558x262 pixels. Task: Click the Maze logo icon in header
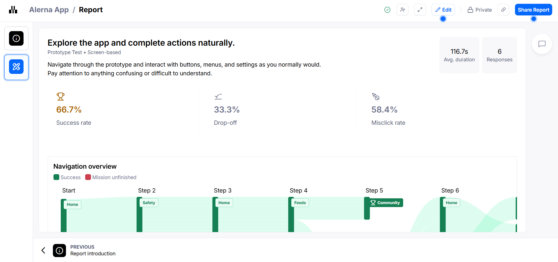(13, 10)
